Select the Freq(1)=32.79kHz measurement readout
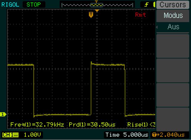Image resolution: width=191 pixels, height=140 pixels. [x=37, y=124]
